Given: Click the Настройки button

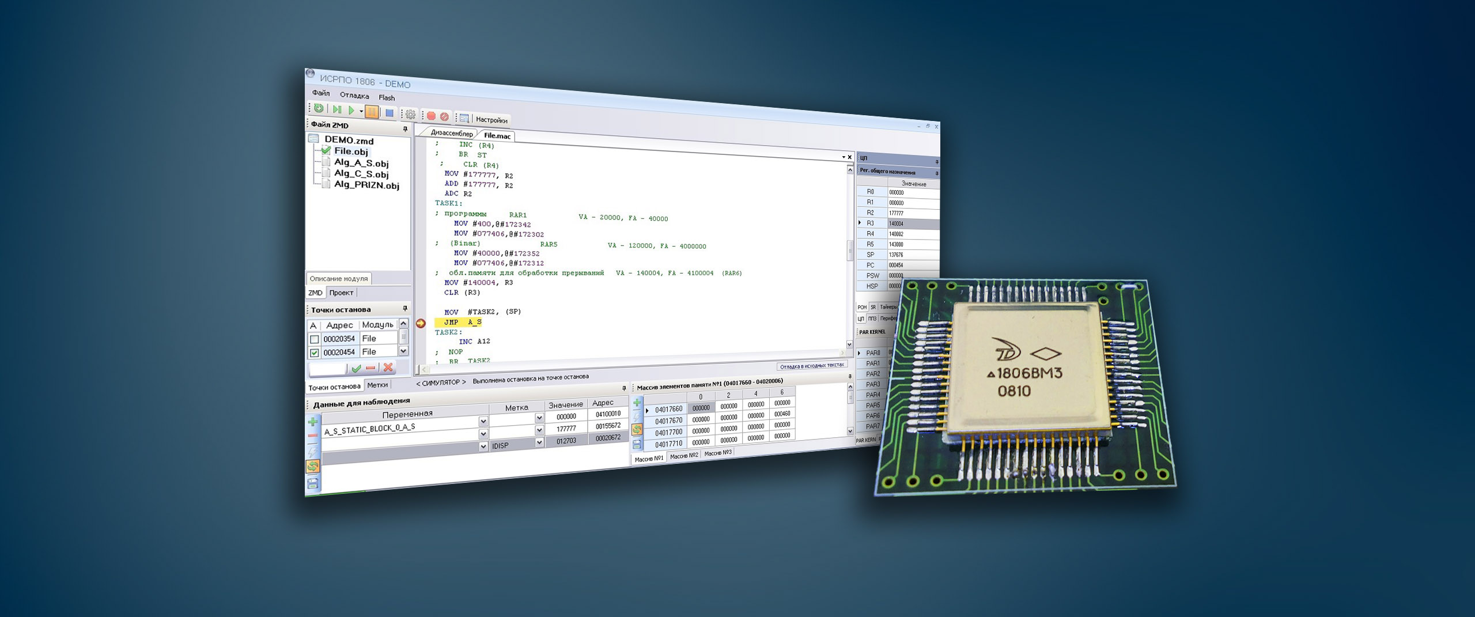Looking at the screenshot, I should point(491,120).
